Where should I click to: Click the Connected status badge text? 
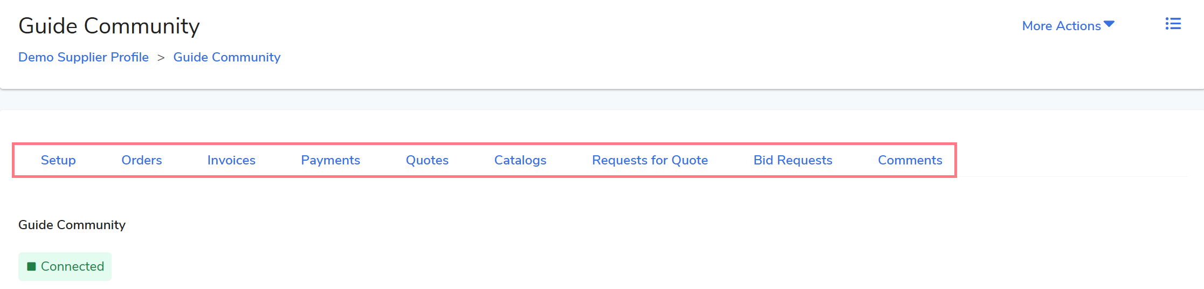coord(72,266)
